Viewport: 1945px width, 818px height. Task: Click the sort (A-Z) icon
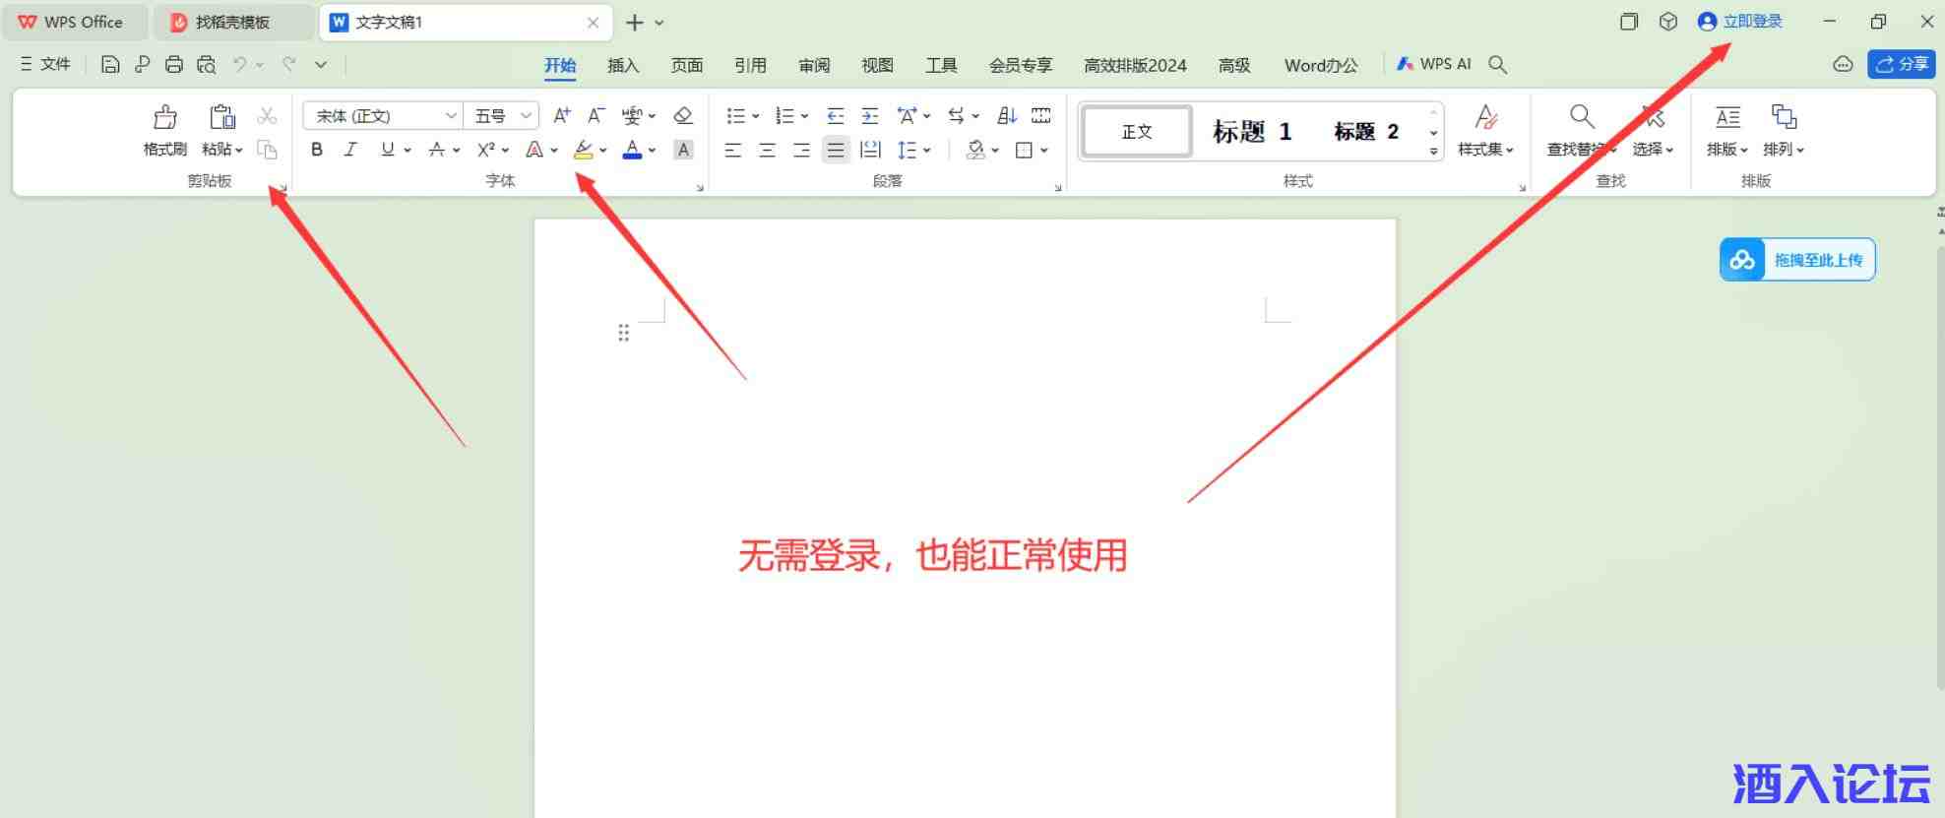coord(1006,116)
